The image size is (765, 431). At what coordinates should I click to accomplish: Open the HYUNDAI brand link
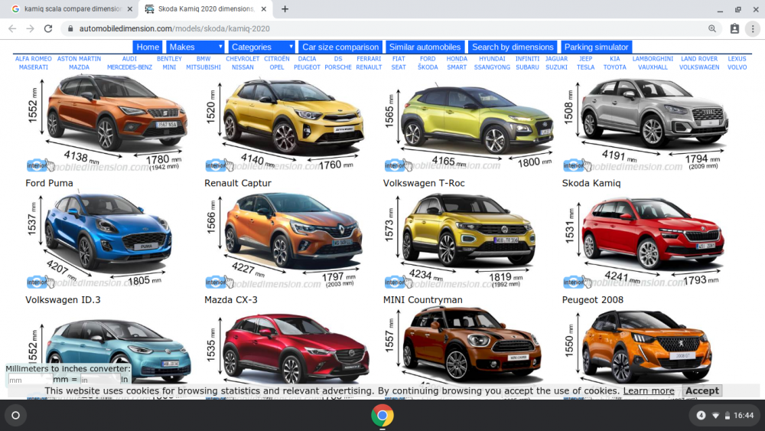tap(492, 59)
